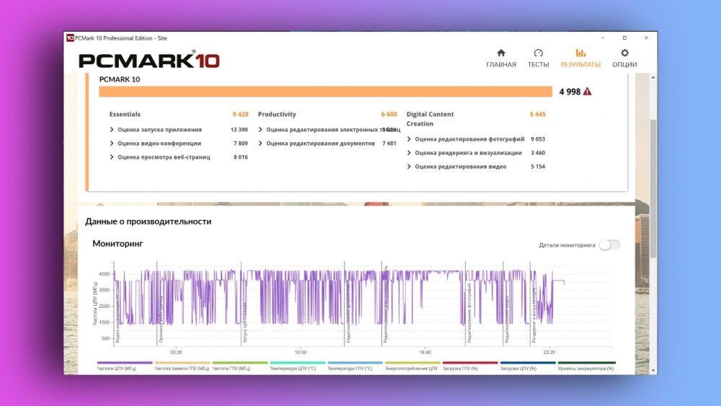This screenshot has height=406, width=721.
Task: Click the 16:40 time axis label
Action: (425, 352)
